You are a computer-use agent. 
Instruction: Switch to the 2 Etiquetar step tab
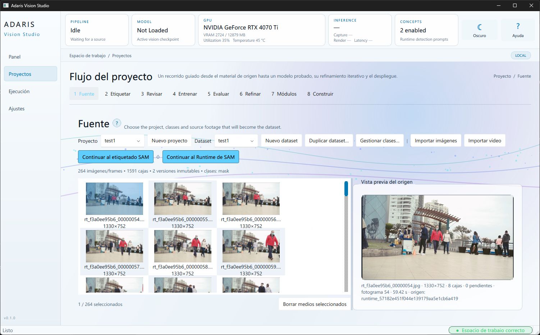pyautogui.click(x=118, y=94)
